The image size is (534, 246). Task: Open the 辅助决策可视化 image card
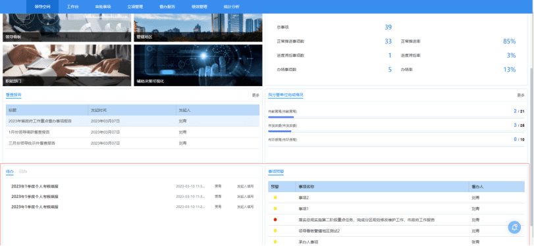click(198, 65)
